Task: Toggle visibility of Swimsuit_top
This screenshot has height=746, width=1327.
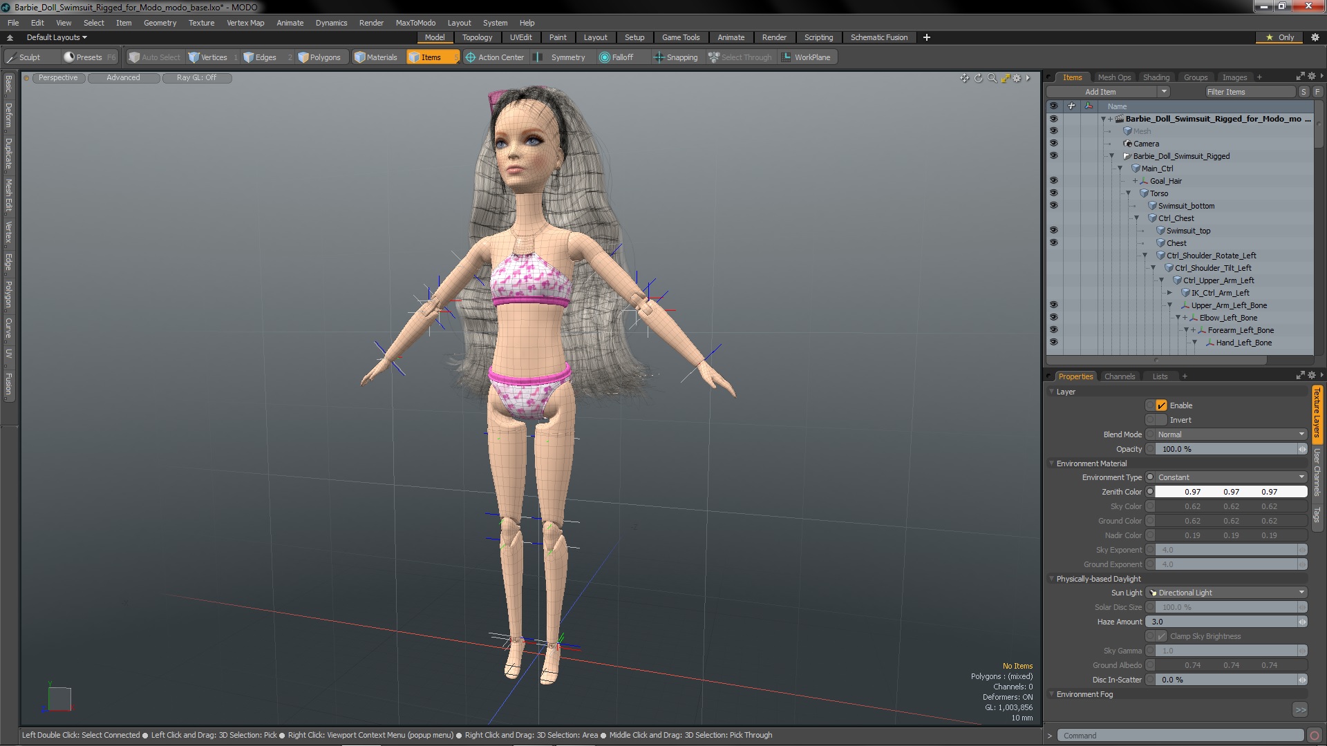Action: [1053, 231]
